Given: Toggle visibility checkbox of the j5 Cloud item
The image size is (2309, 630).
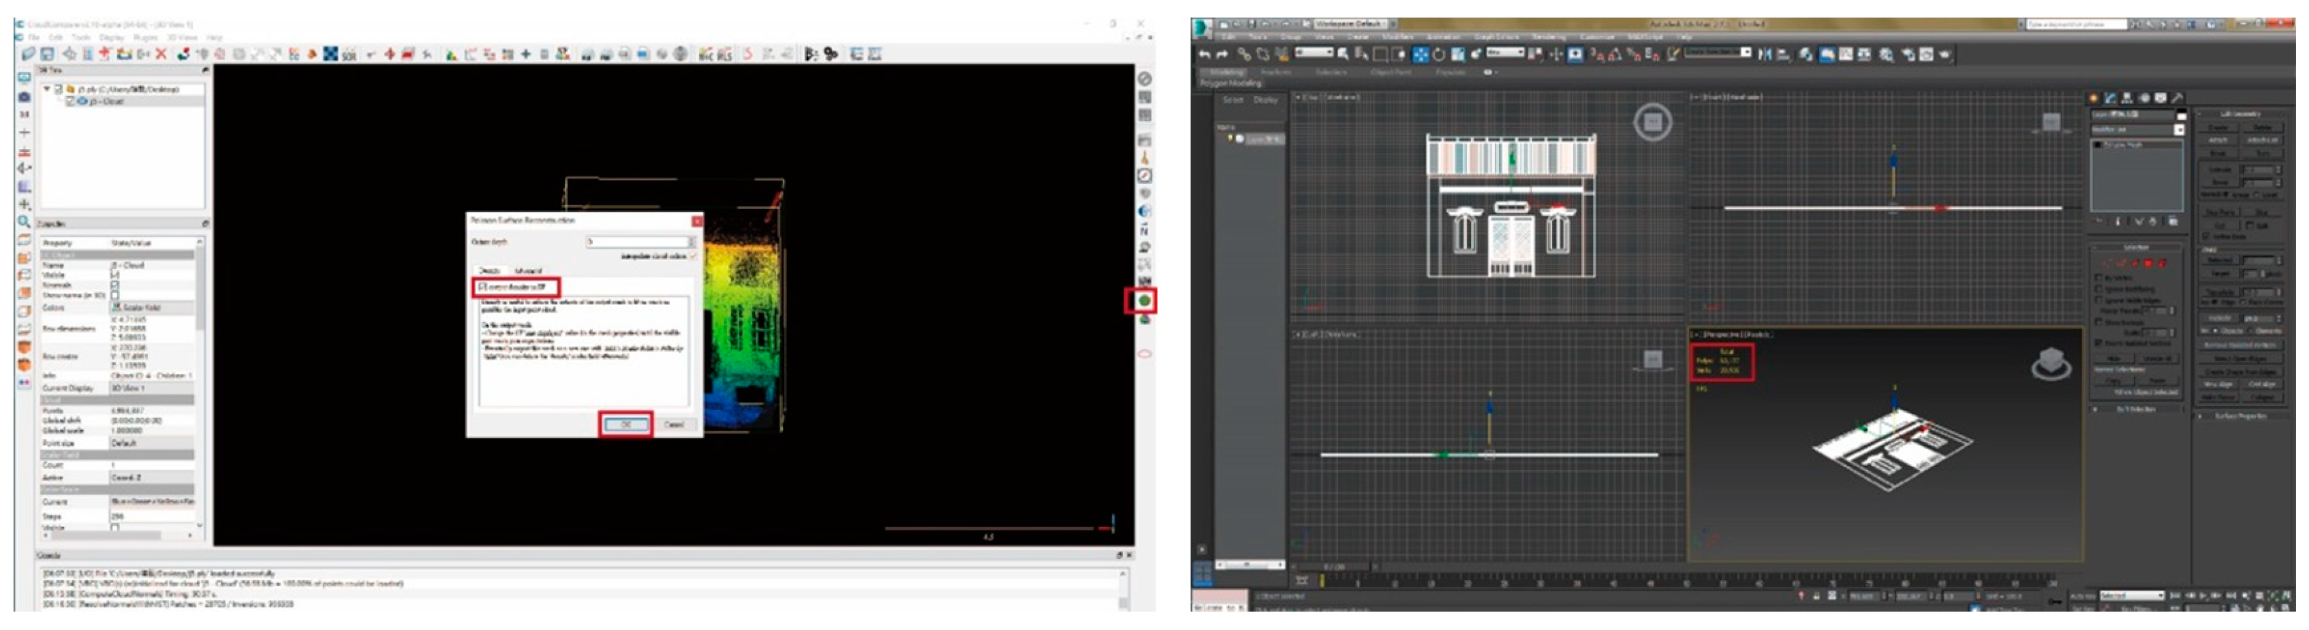Looking at the screenshot, I should coord(72,101).
